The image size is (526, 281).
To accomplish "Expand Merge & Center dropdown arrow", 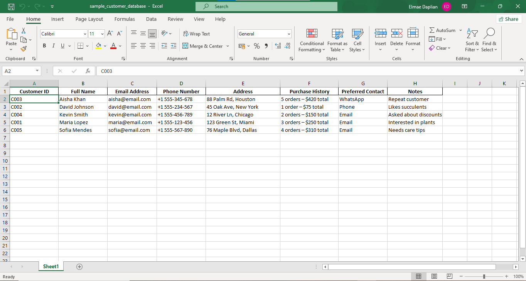I will tap(228, 46).
